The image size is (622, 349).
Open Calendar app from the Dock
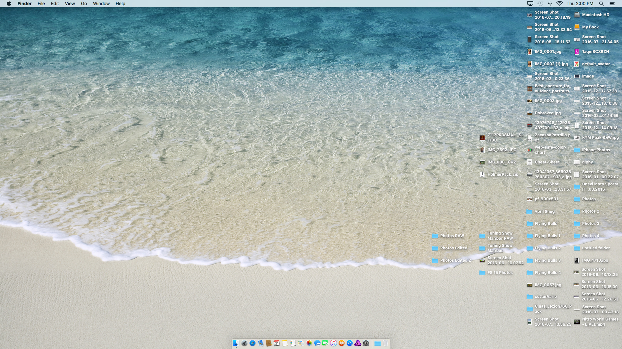coord(277,343)
